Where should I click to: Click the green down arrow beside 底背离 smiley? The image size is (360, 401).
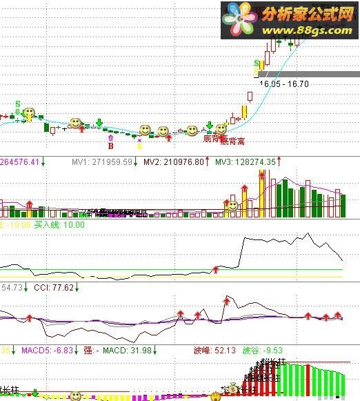pyautogui.click(x=210, y=126)
